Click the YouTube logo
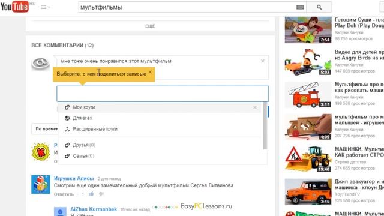The height and width of the screenshot is (216, 384). point(14,7)
